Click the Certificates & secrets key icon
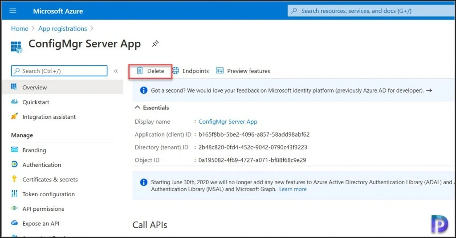Image resolution: width=456 pixels, height=238 pixels. pyautogui.click(x=14, y=179)
